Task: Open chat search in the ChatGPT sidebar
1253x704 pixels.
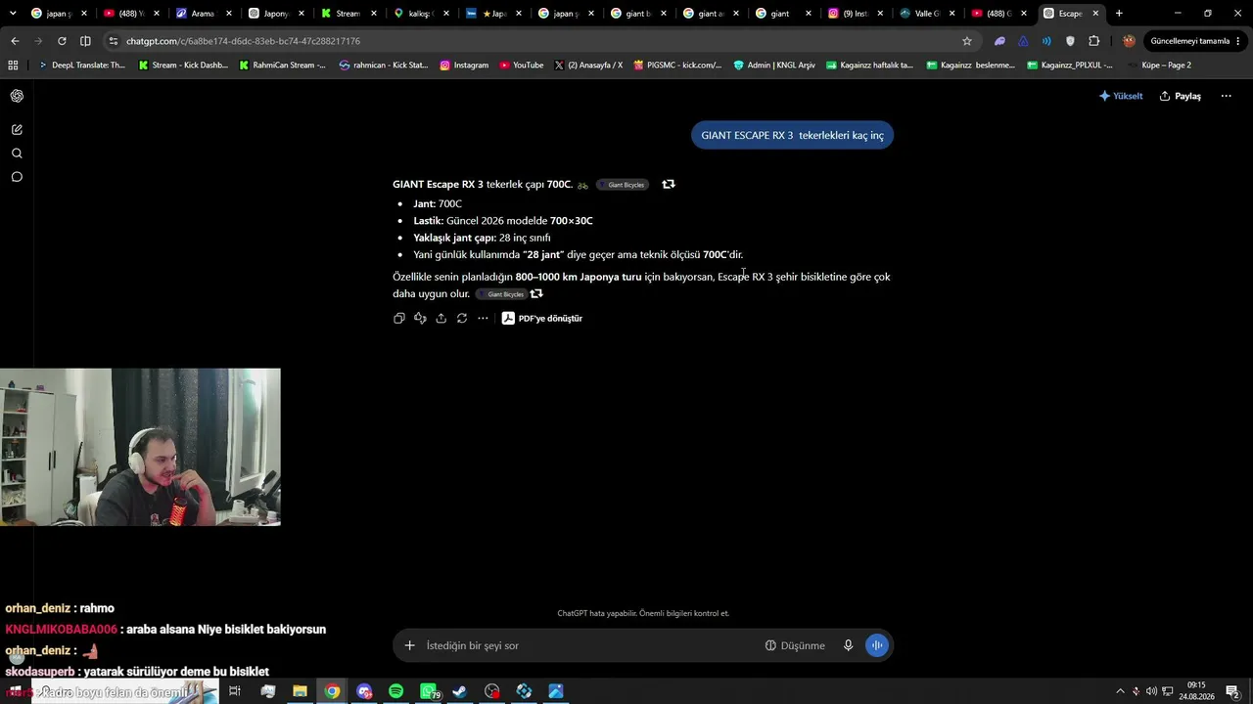Action: 17,154
